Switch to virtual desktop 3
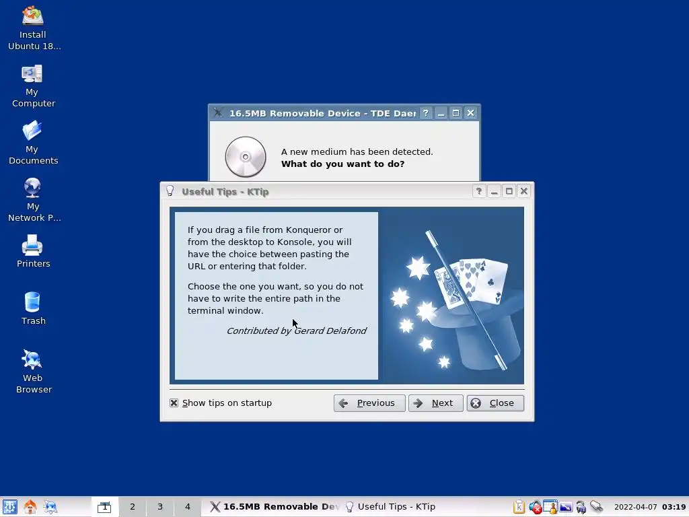Image resolution: width=689 pixels, height=517 pixels. 160,507
